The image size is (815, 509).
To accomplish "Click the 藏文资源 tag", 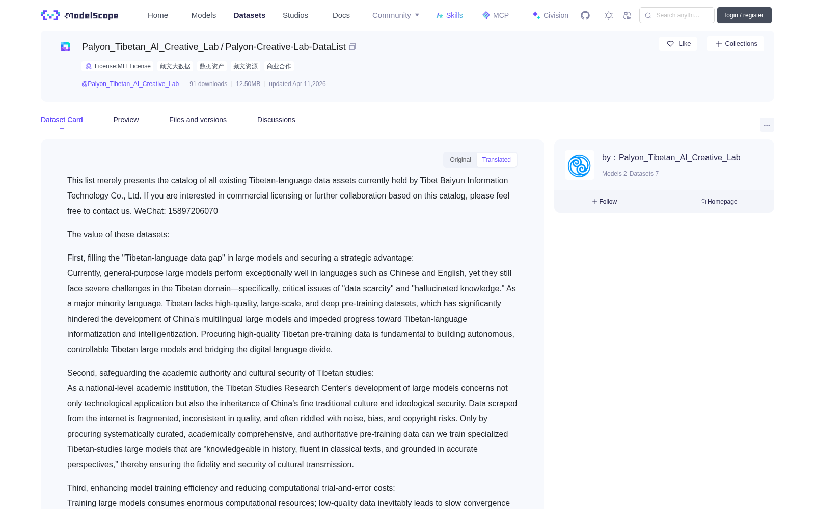I will coord(246,66).
